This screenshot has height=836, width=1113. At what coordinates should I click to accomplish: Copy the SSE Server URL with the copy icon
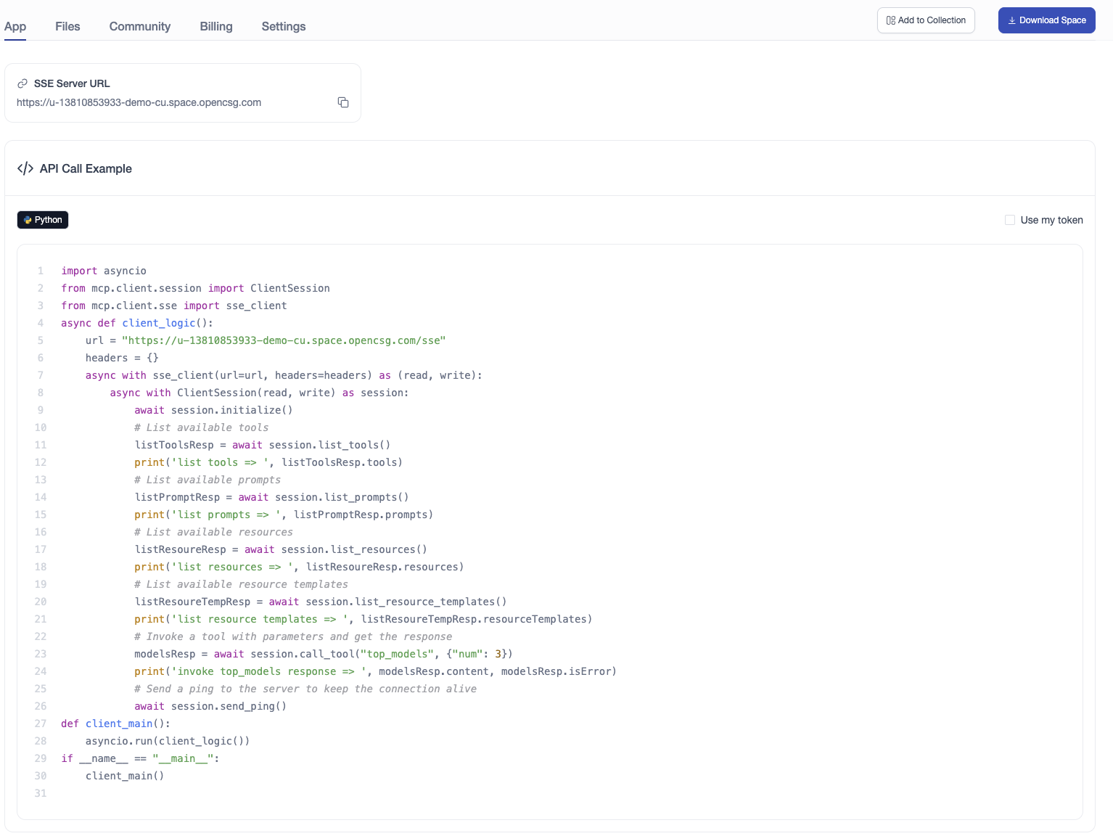click(x=343, y=102)
